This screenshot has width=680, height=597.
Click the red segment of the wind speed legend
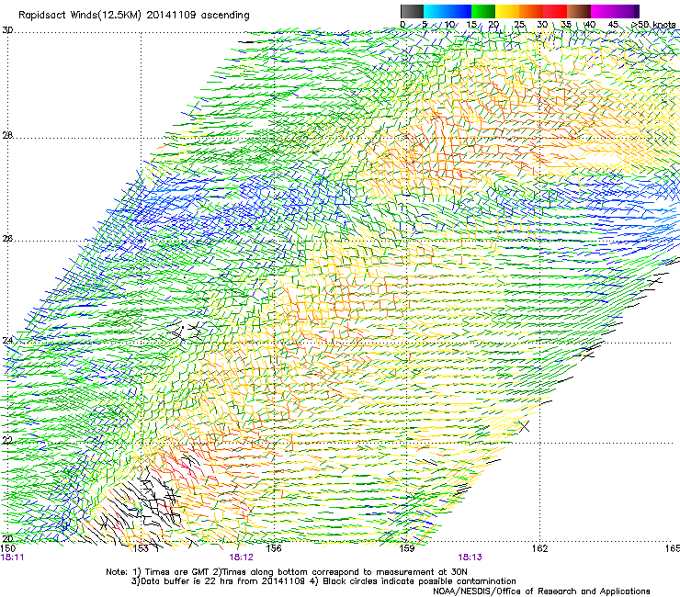(555, 11)
